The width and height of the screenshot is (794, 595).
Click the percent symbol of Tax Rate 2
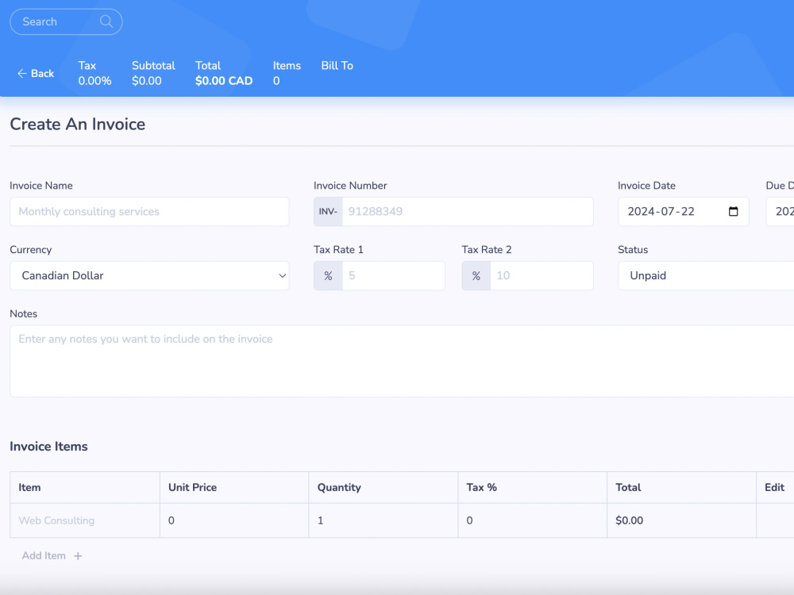click(476, 276)
